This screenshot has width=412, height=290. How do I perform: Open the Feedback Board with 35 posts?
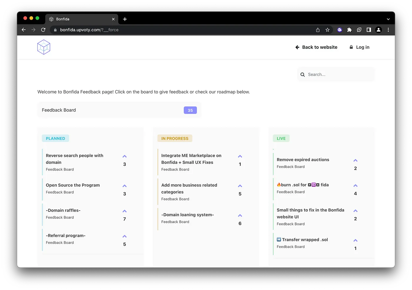[119, 110]
